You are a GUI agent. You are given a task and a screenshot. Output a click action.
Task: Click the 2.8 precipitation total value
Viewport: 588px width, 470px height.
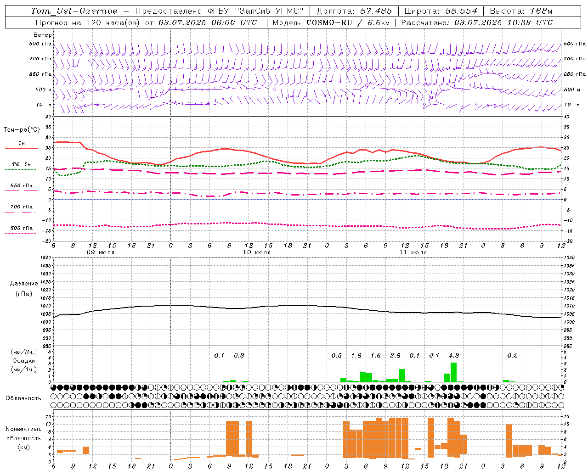pos(395,356)
